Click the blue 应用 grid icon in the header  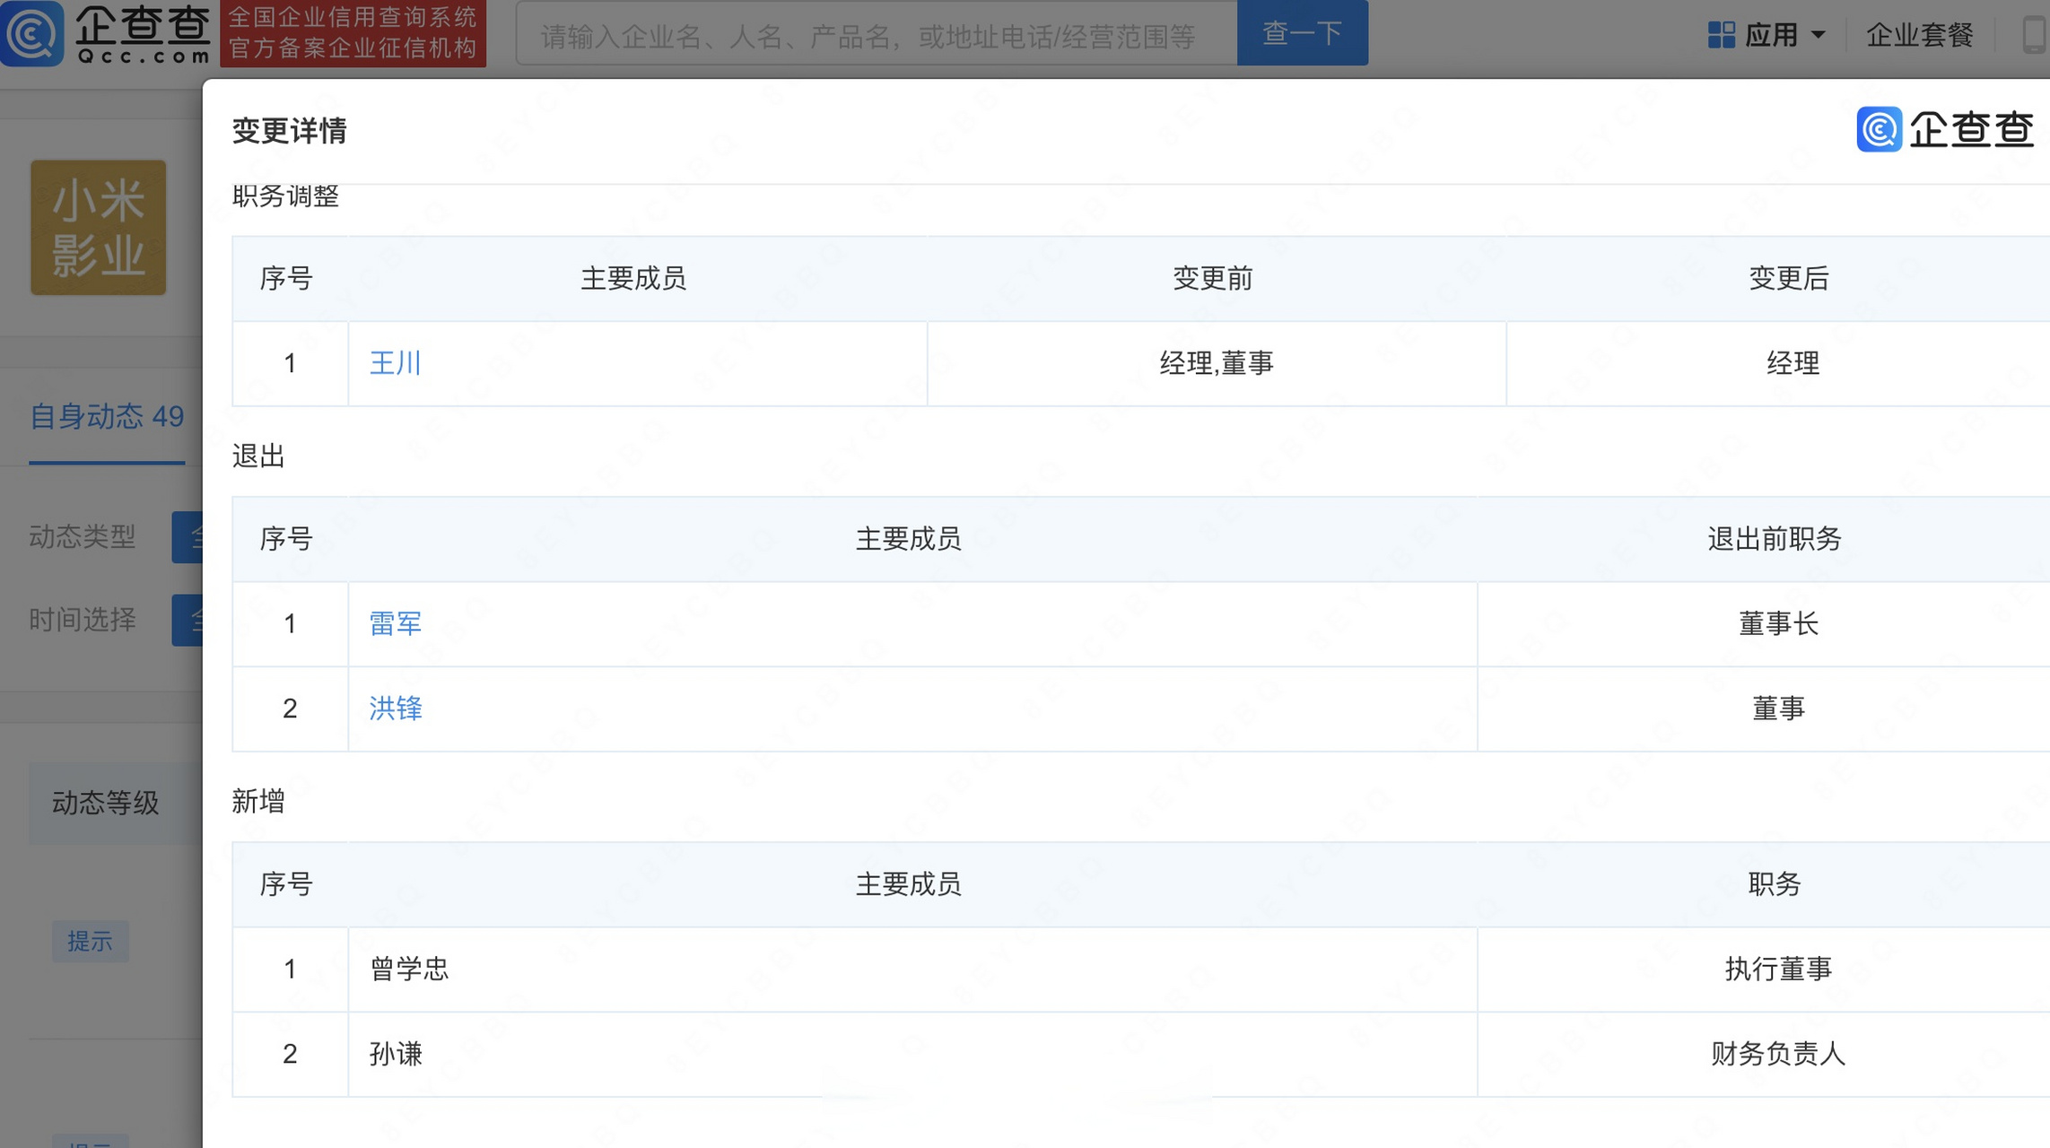coord(1720,32)
